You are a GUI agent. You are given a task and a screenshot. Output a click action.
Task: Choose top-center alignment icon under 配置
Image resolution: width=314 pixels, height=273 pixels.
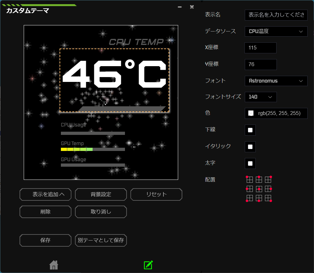259,180
